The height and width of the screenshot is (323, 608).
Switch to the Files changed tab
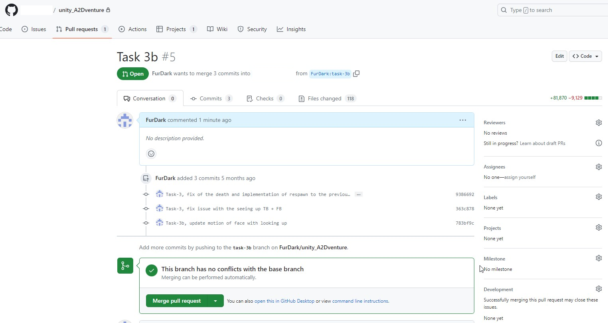point(324,98)
